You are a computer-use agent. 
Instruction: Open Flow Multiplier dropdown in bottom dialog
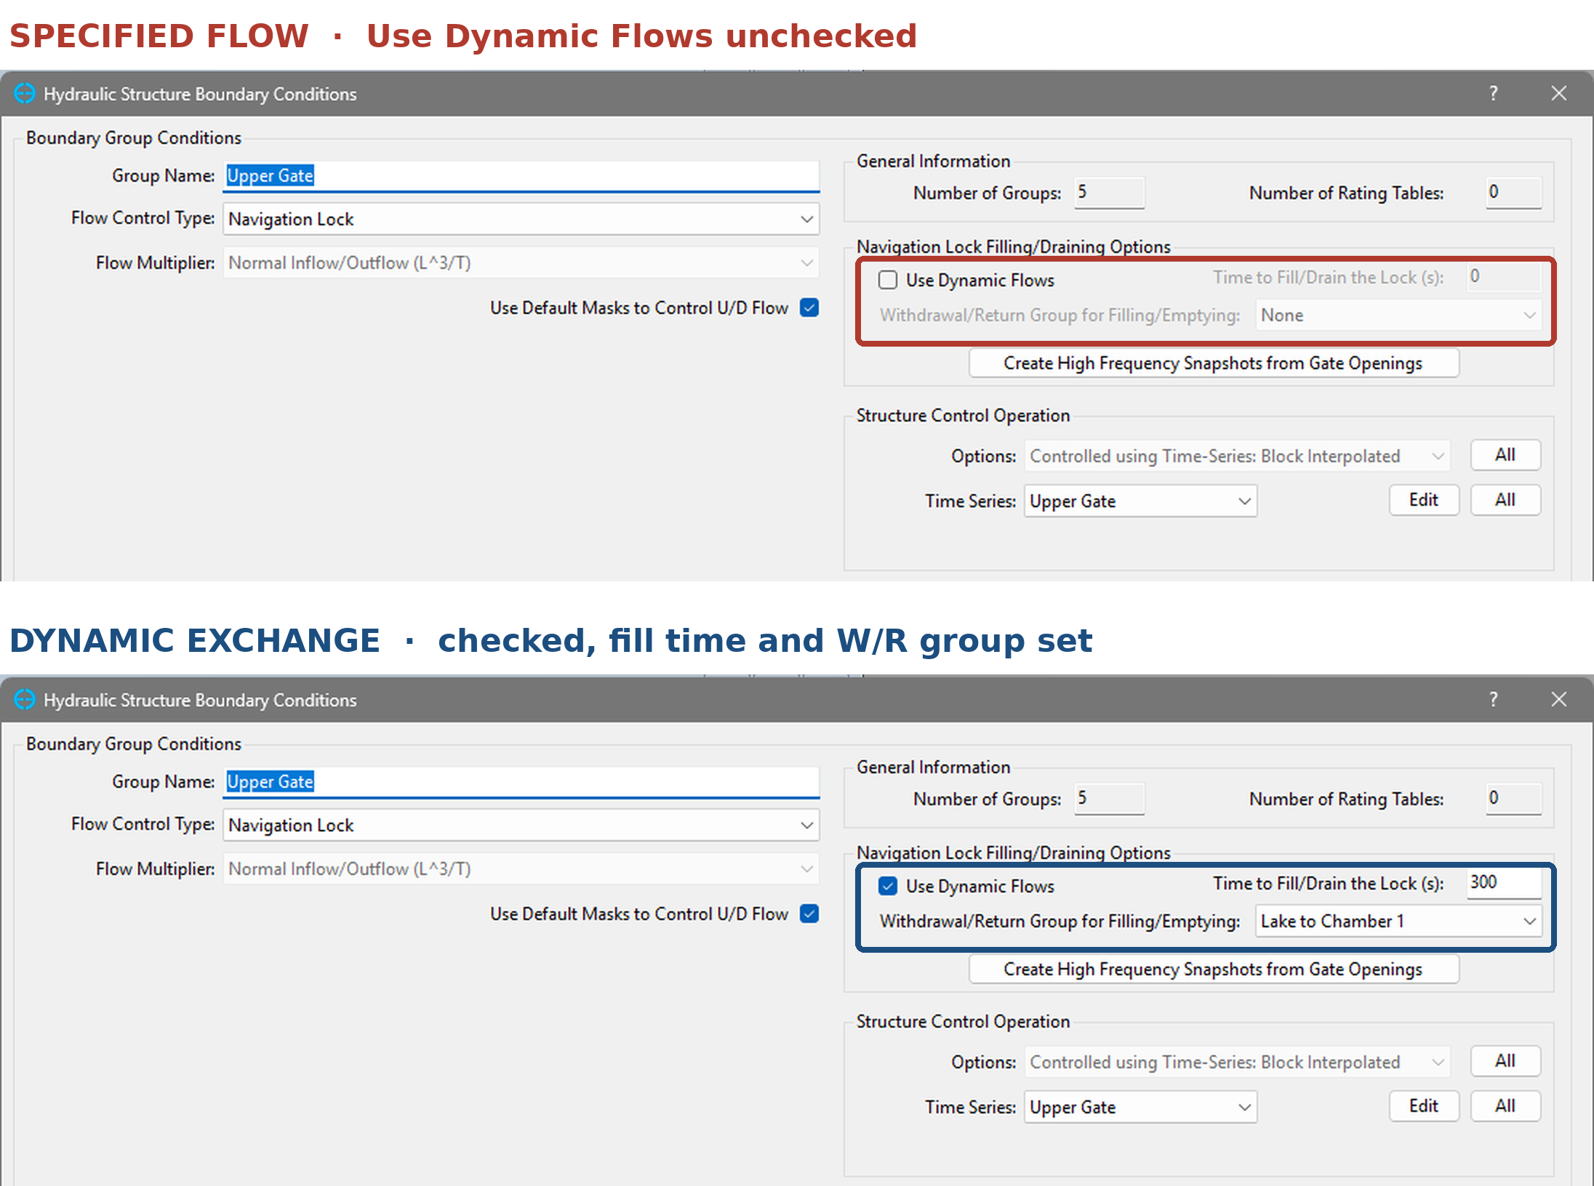[x=521, y=868]
